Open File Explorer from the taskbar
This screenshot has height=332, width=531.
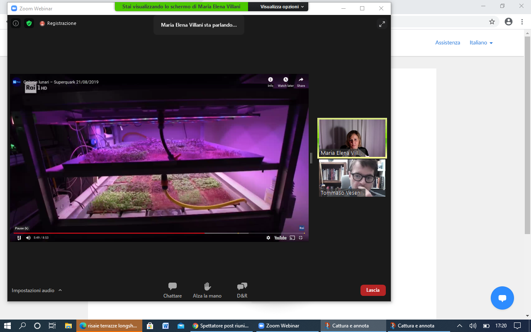coord(68,326)
